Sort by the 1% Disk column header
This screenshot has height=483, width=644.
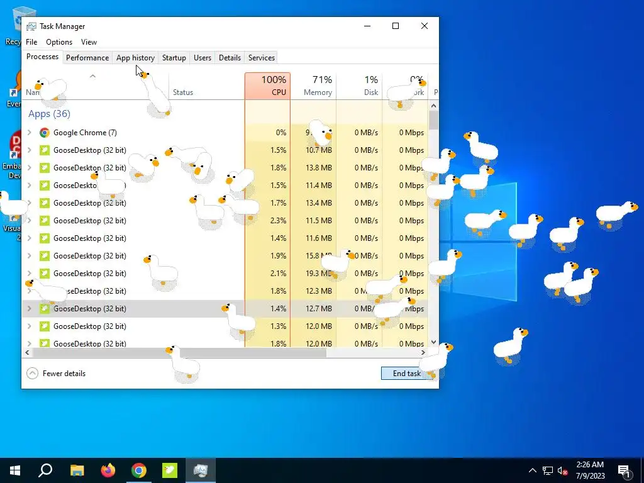(x=359, y=86)
